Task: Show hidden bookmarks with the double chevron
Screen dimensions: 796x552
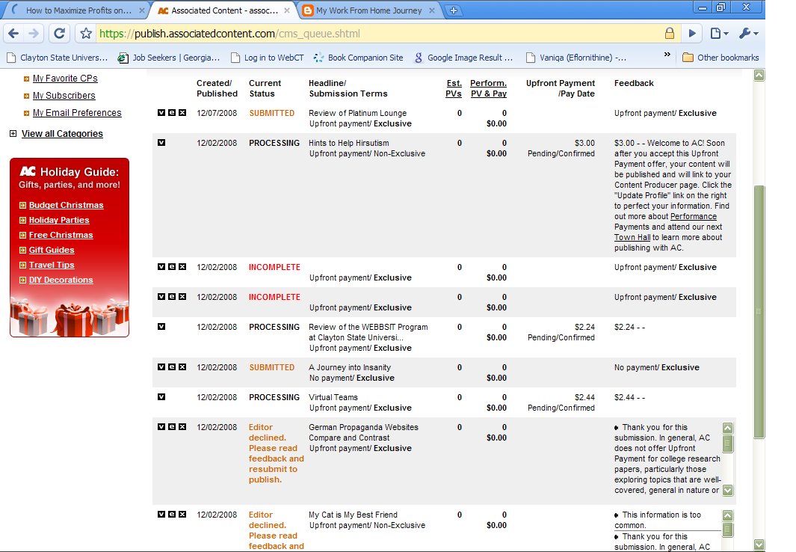Action: click(x=667, y=55)
